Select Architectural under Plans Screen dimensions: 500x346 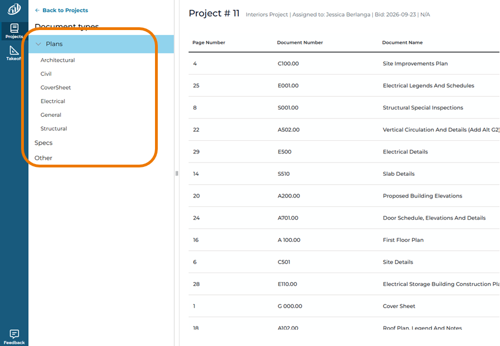click(x=57, y=60)
